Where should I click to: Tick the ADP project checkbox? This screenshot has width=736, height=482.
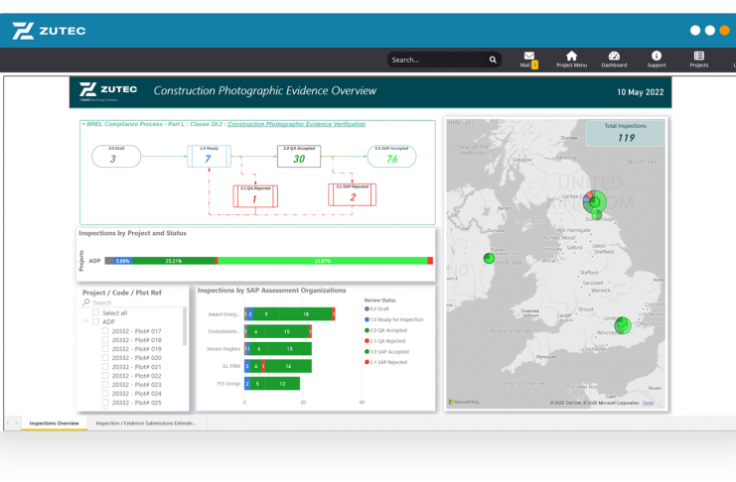point(96,321)
